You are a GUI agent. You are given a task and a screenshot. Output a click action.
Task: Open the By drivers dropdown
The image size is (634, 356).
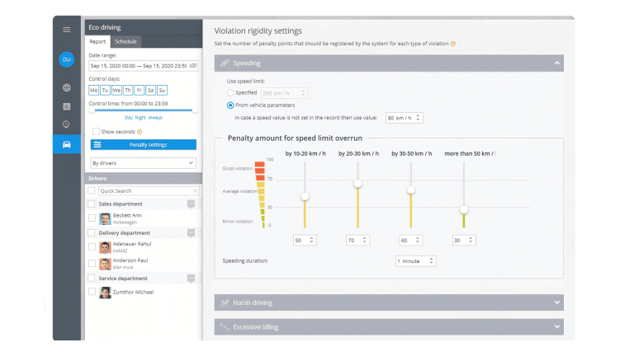point(144,163)
